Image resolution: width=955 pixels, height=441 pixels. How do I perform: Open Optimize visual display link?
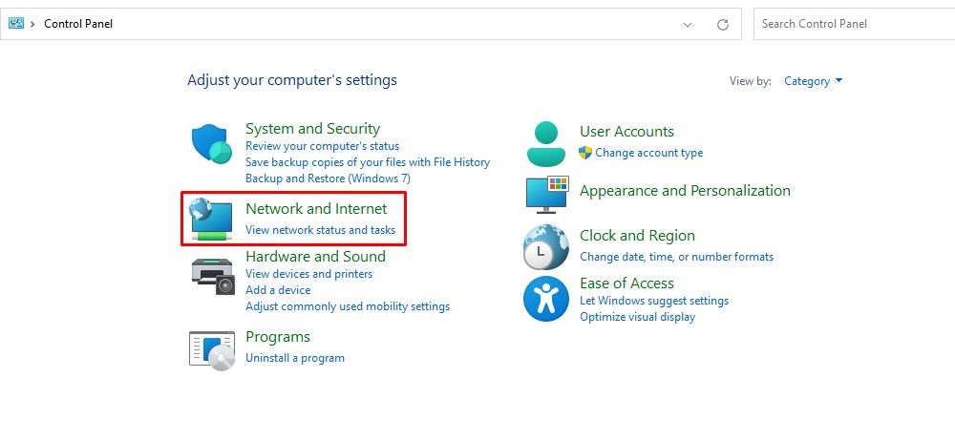[637, 317]
